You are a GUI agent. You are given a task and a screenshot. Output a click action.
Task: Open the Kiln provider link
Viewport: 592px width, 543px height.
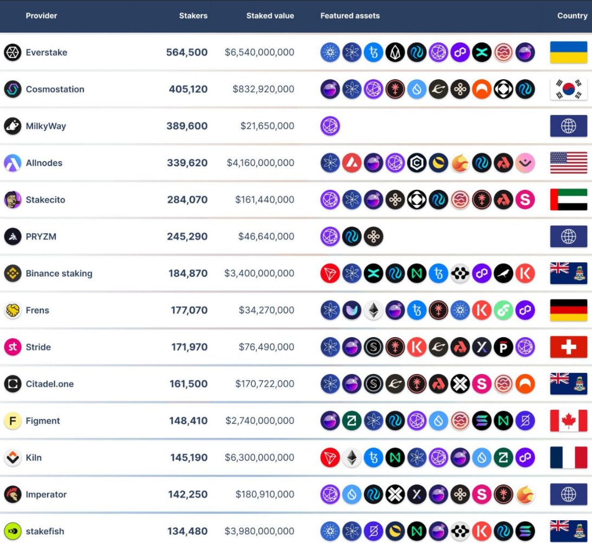coord(34,457)
